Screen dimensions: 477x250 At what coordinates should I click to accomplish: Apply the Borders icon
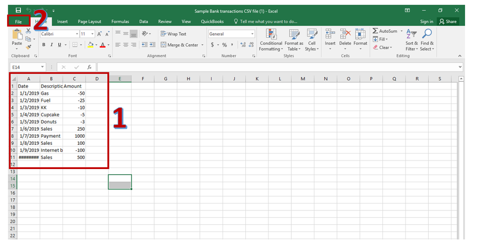click(75, 45)
